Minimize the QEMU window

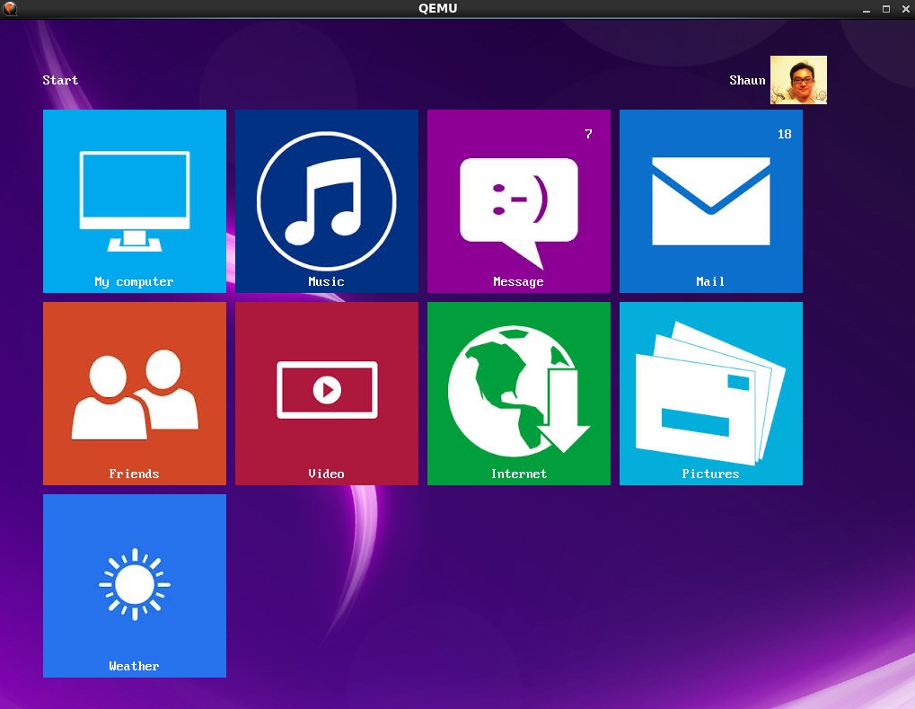click(867, 9)
